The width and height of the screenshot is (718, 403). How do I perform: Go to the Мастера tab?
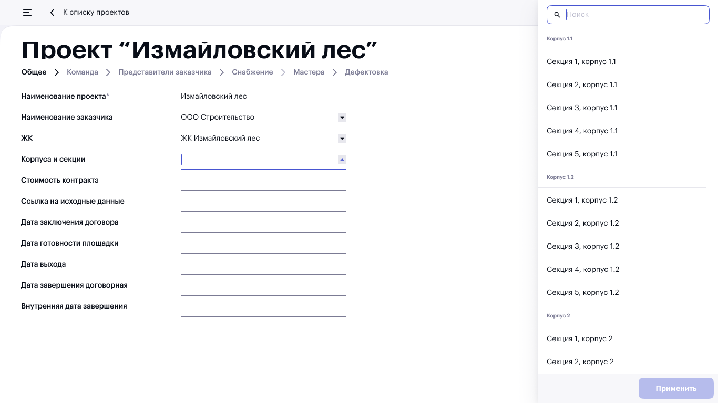(309, 72)
